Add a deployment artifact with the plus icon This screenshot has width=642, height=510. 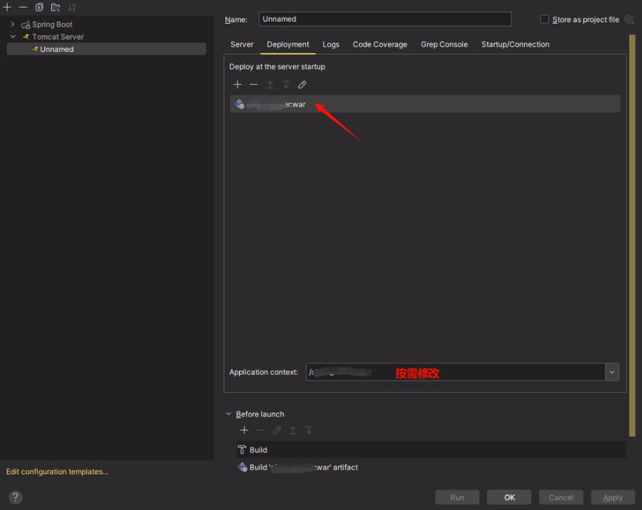click(237, 84)
